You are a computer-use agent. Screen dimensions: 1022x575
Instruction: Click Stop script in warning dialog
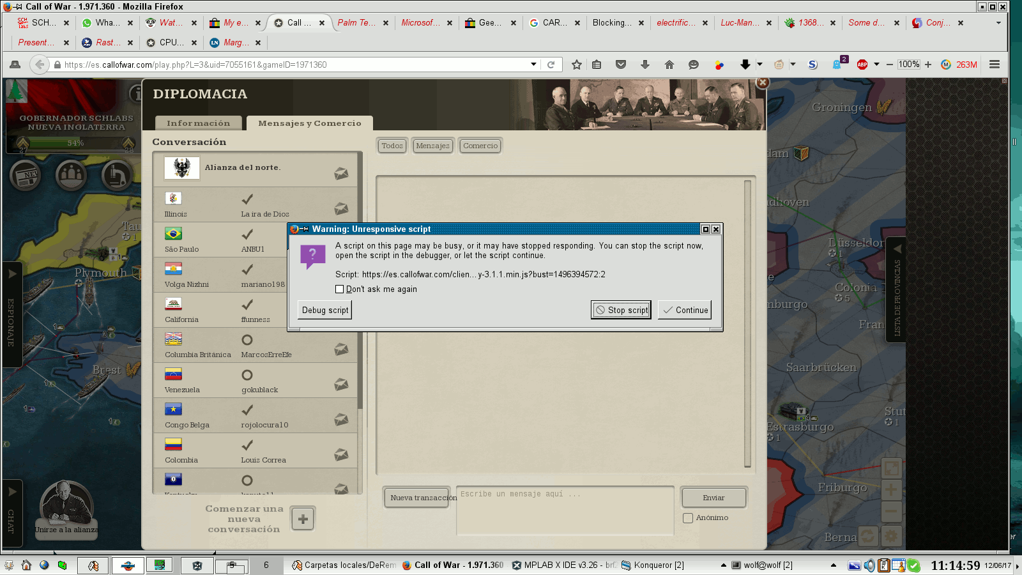pyautogui.click(x=621, y=310)
